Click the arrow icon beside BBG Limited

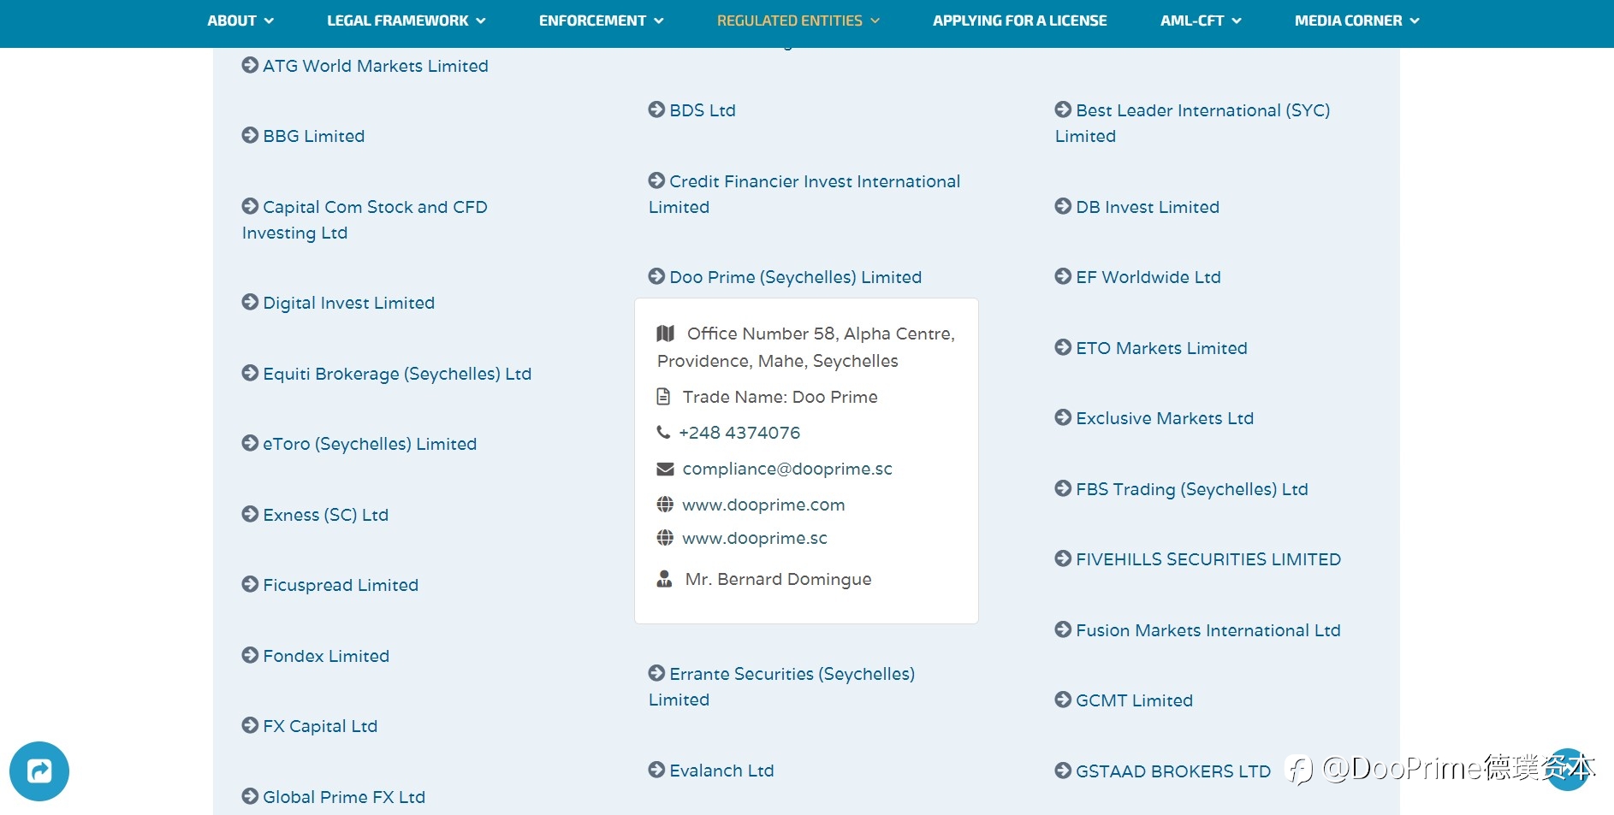point(250,135)
